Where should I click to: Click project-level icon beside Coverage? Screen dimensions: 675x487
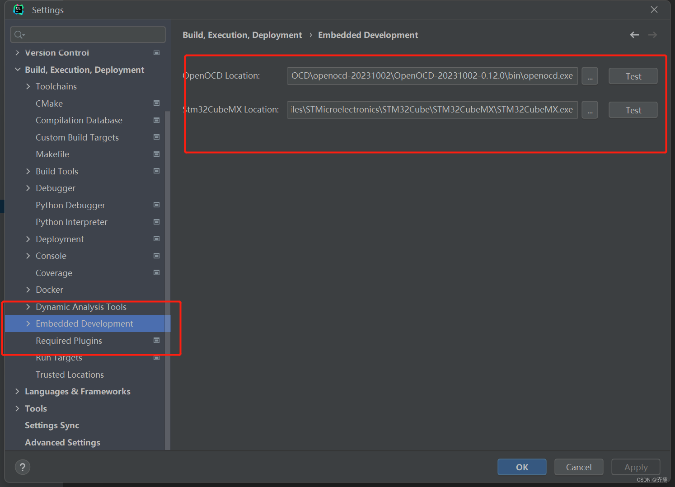tap(157, 272)
